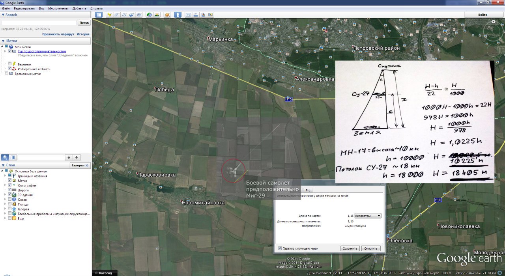Click the Save Image toolbar icon

203,15
